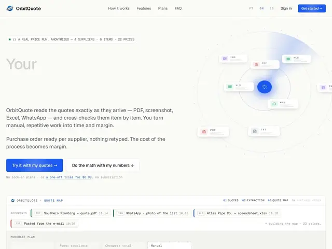The image size is (332, 249).
Task: Select the 03 Quote Map step tab
Action: pos(278,200)
